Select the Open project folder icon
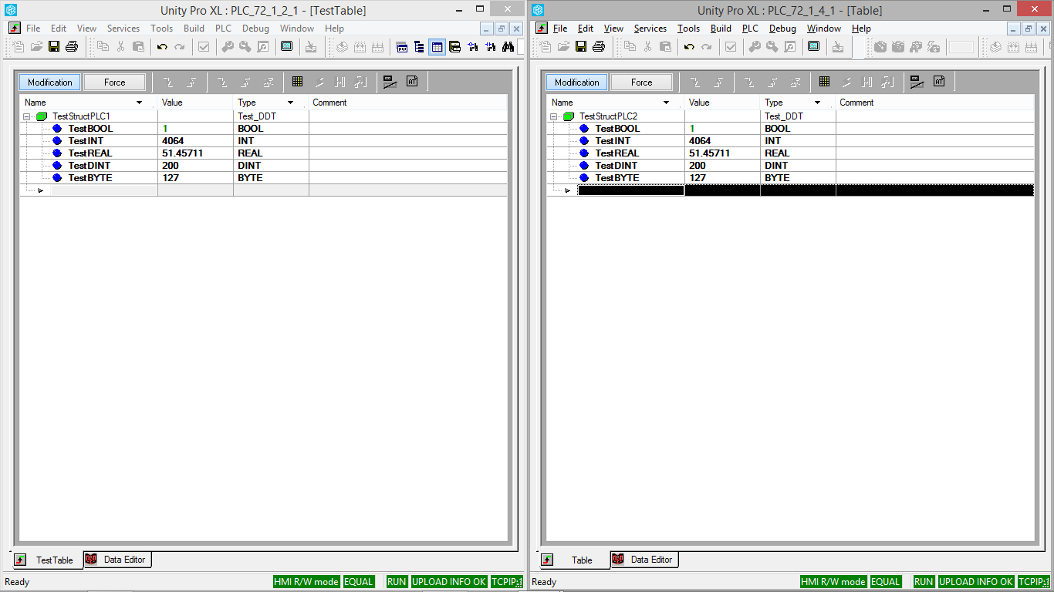Screen dimensions: 1054x592 [x=35, y=46]
